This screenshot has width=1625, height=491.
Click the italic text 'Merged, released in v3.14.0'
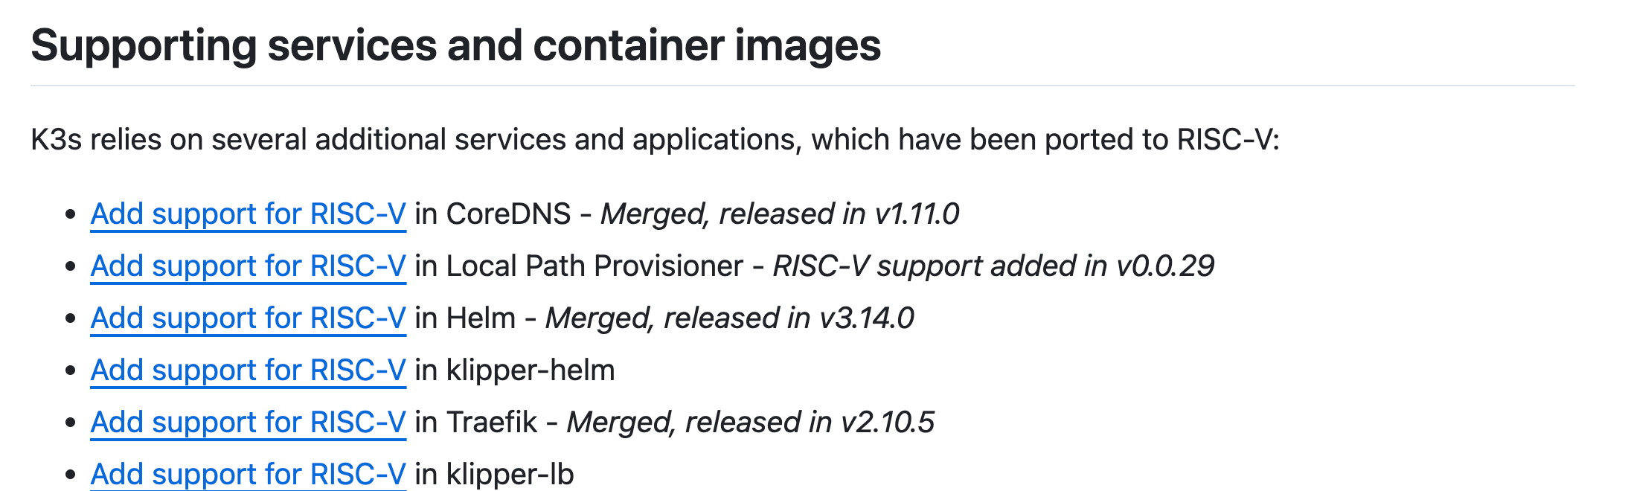point(729,318)
